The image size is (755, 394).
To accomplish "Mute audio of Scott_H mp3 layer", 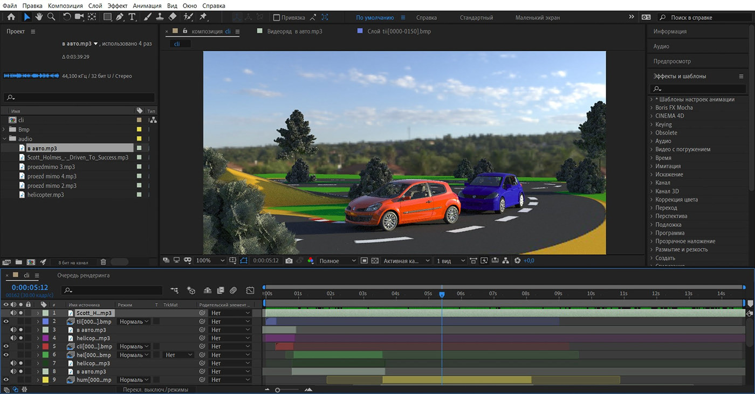I will [x=13, y=313].
